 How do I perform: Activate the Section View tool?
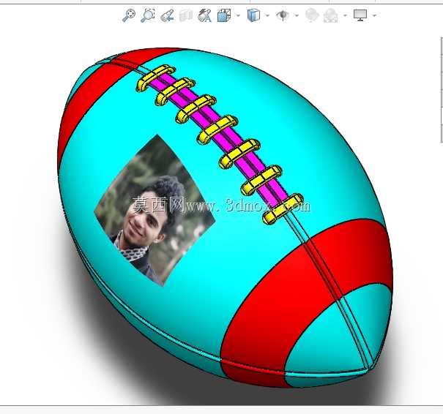[186, 15]
